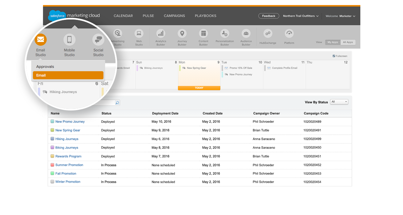Open the View By Status dropdown

[x=339, y=102]
